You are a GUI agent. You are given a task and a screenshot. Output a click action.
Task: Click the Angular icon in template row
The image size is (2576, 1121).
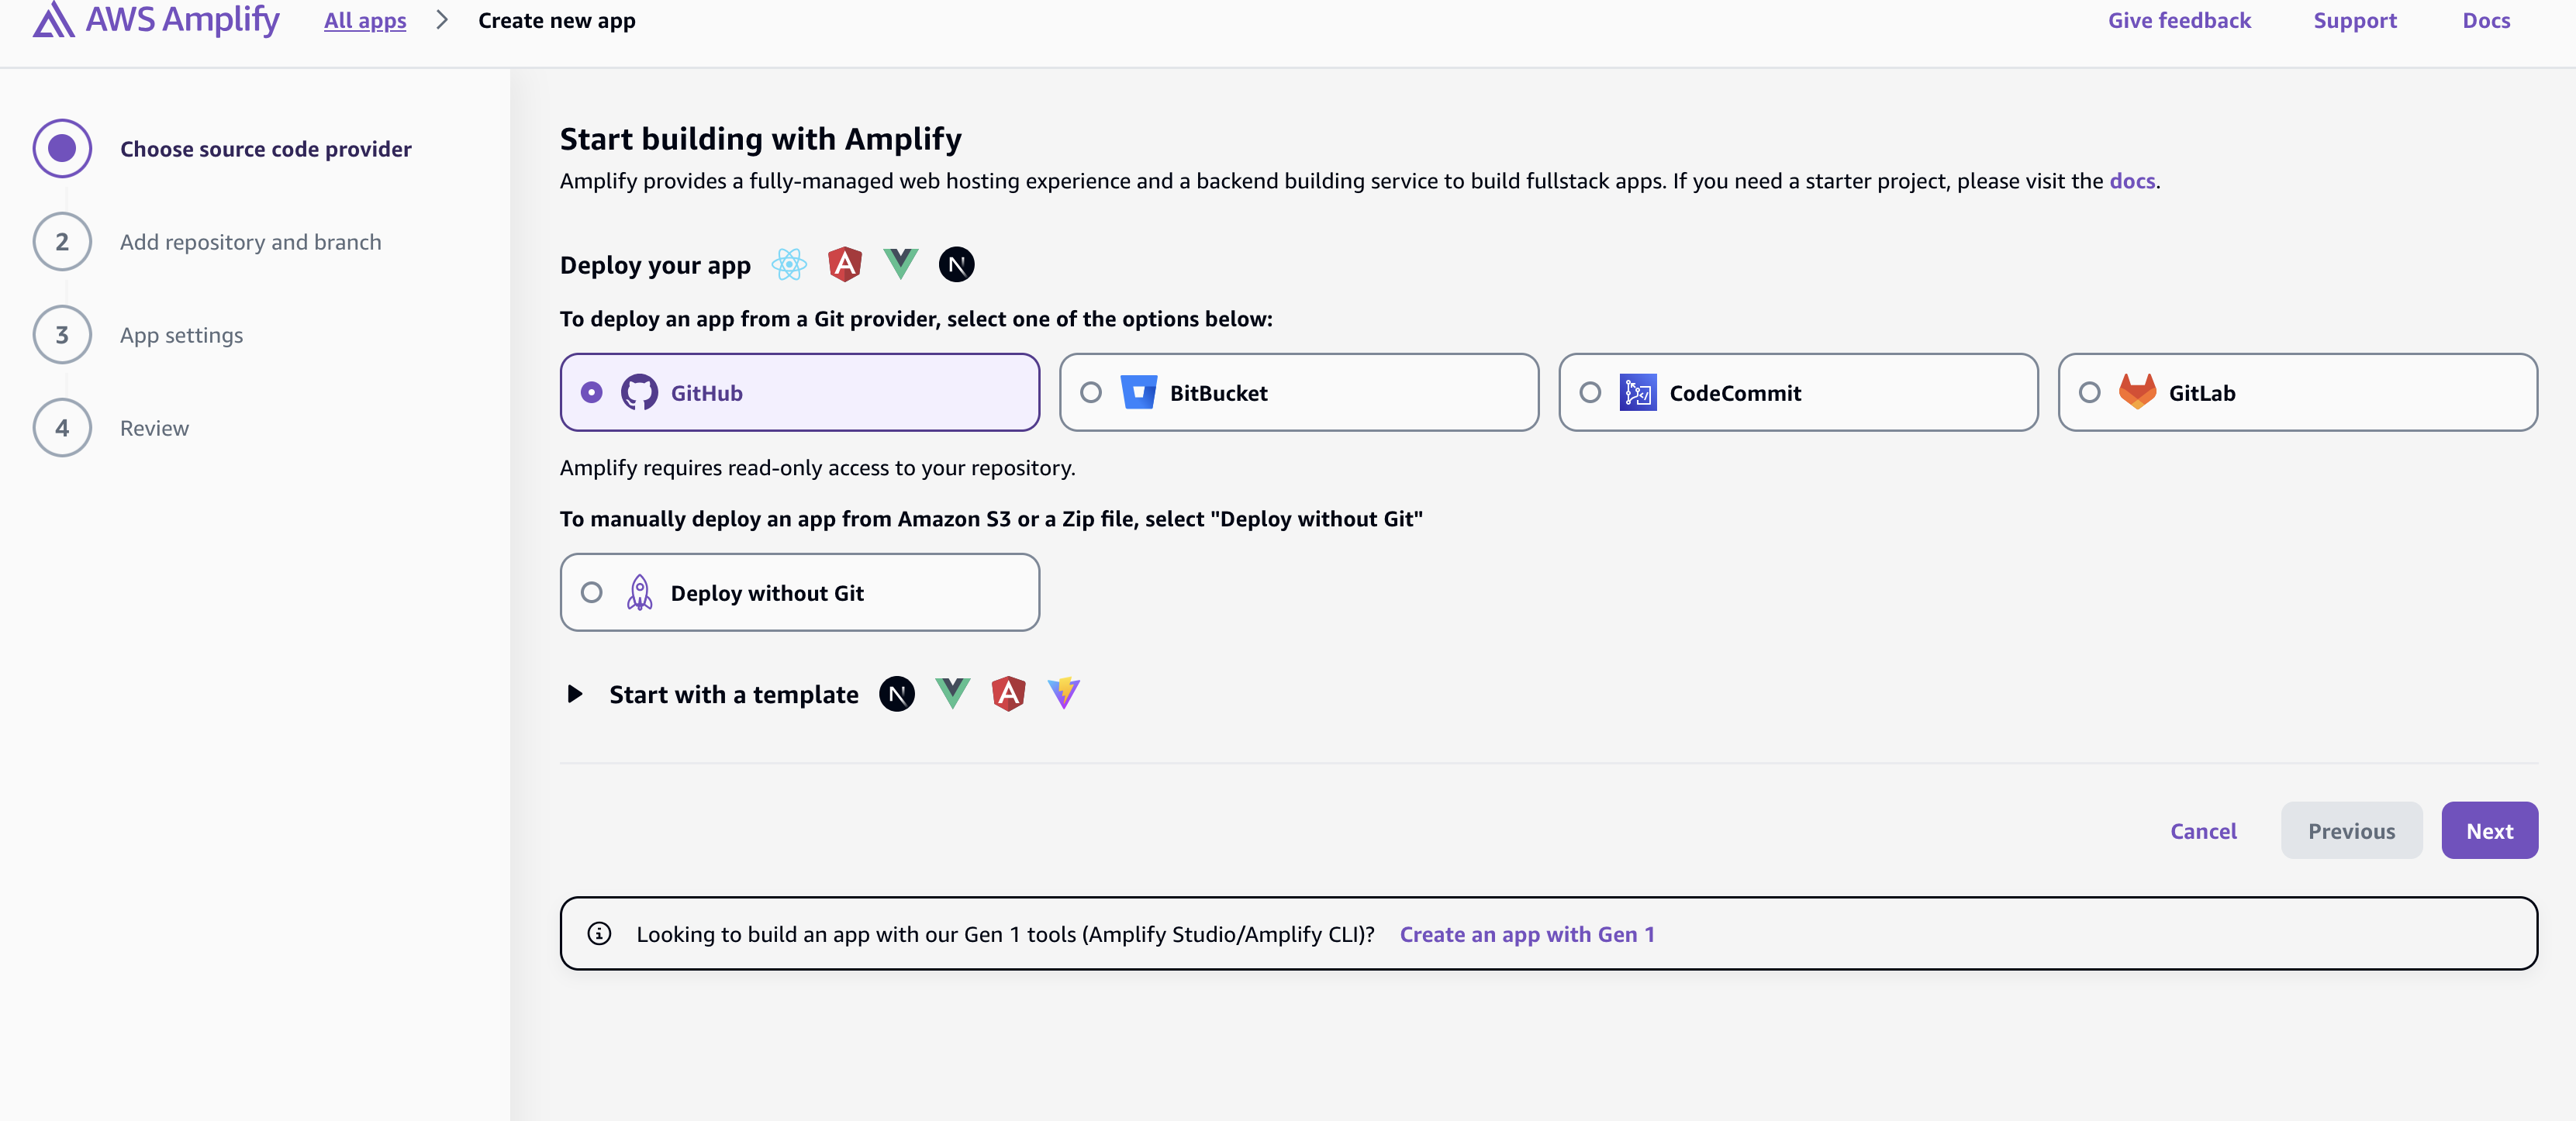1009,694
